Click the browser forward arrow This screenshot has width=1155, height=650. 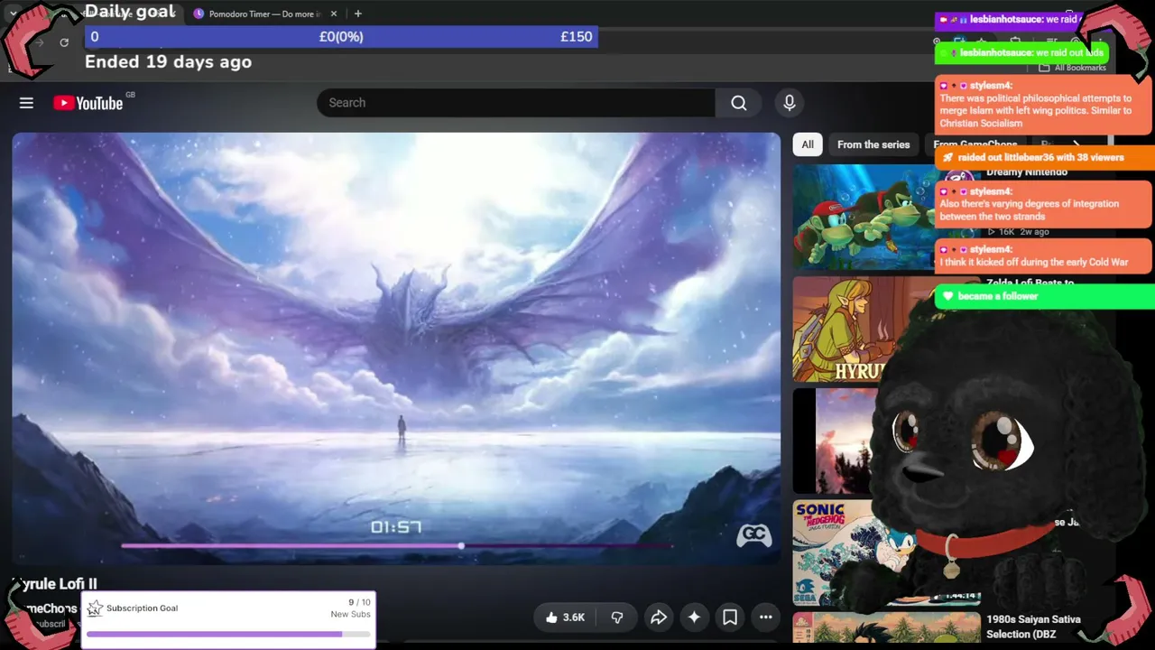(40, 42)
